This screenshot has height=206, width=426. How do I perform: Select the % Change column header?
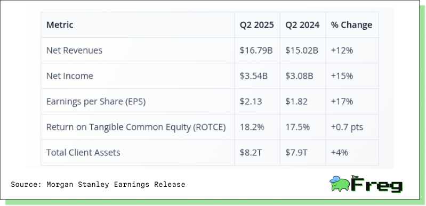pyautogui.click(x=351, y=25)
